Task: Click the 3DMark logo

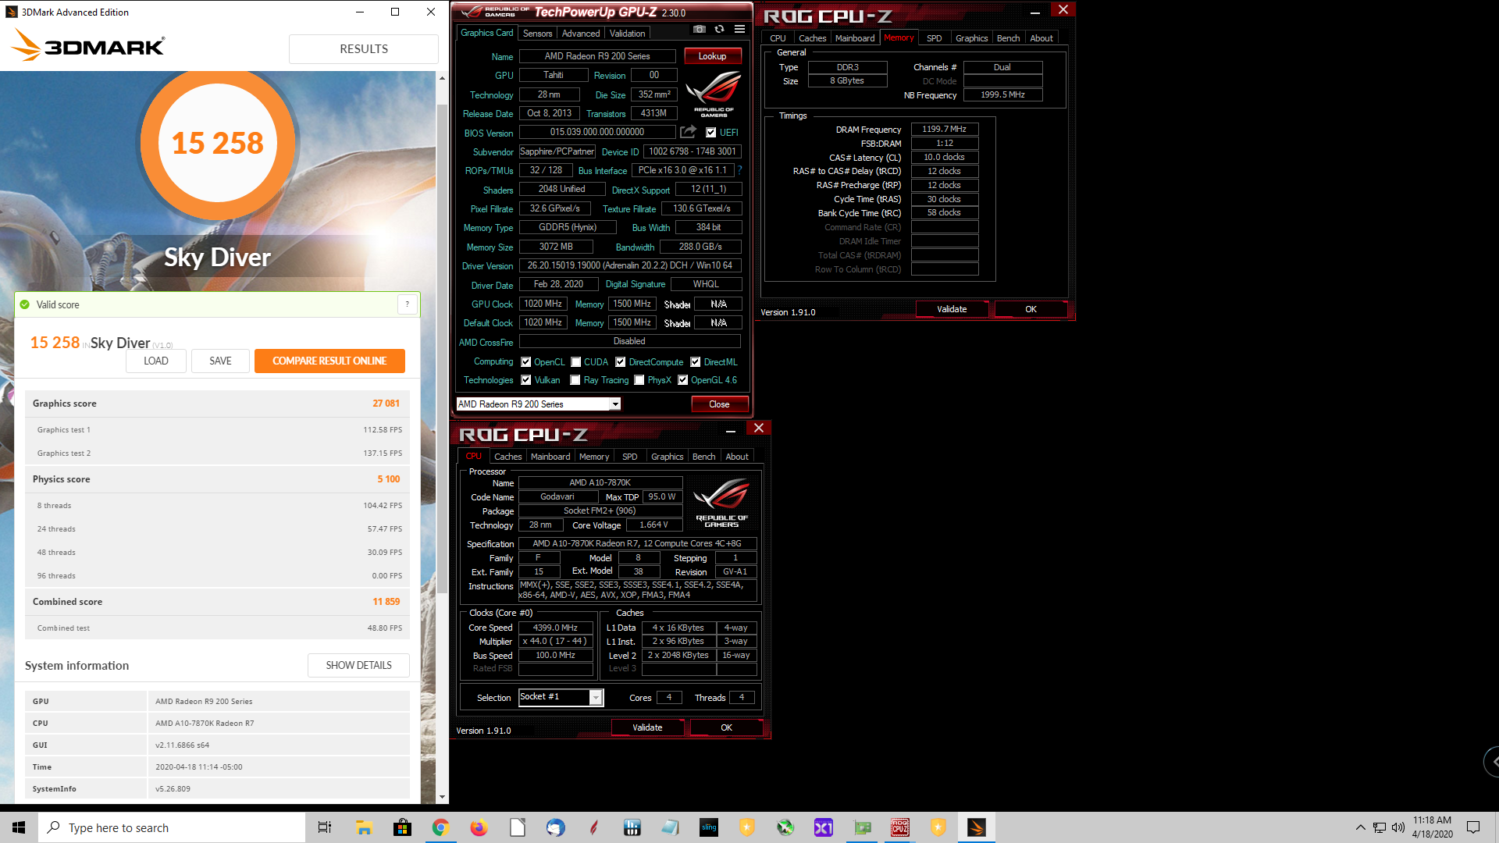Action: pos(88,46)
